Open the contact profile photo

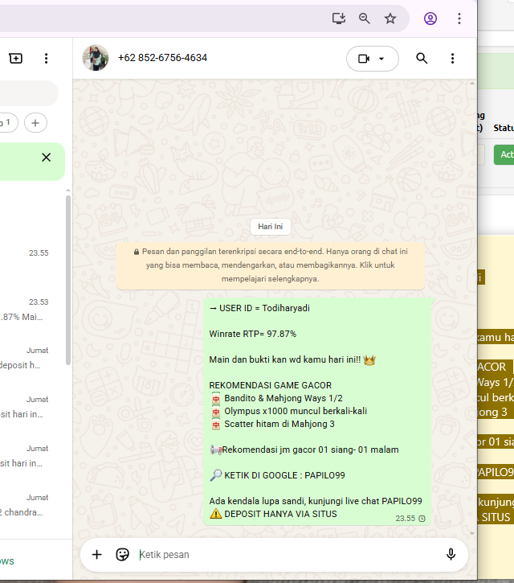point(96,58)
